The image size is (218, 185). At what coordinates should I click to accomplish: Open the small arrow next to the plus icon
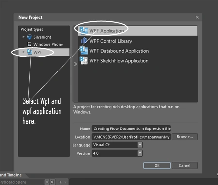65,182
